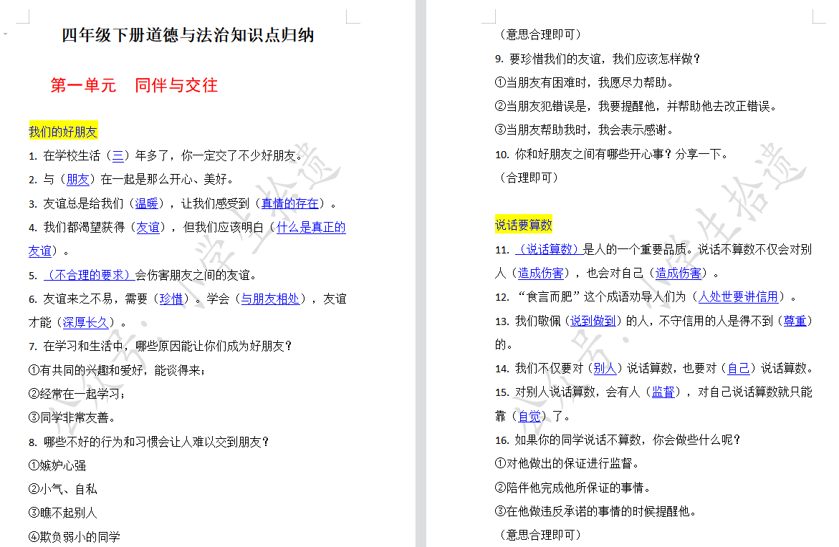The height and width of the screenshot is (547, 839).
Task: Select the blue underlined answer 自觉
Action: click(x=529, y=416)
